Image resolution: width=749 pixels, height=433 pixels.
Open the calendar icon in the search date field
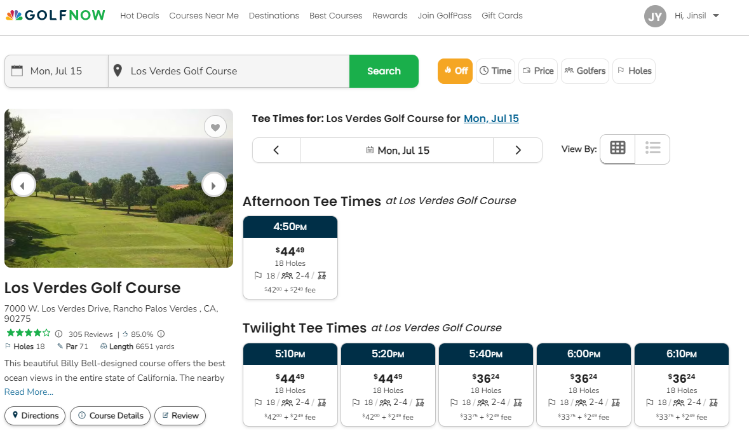click(17, 71)
